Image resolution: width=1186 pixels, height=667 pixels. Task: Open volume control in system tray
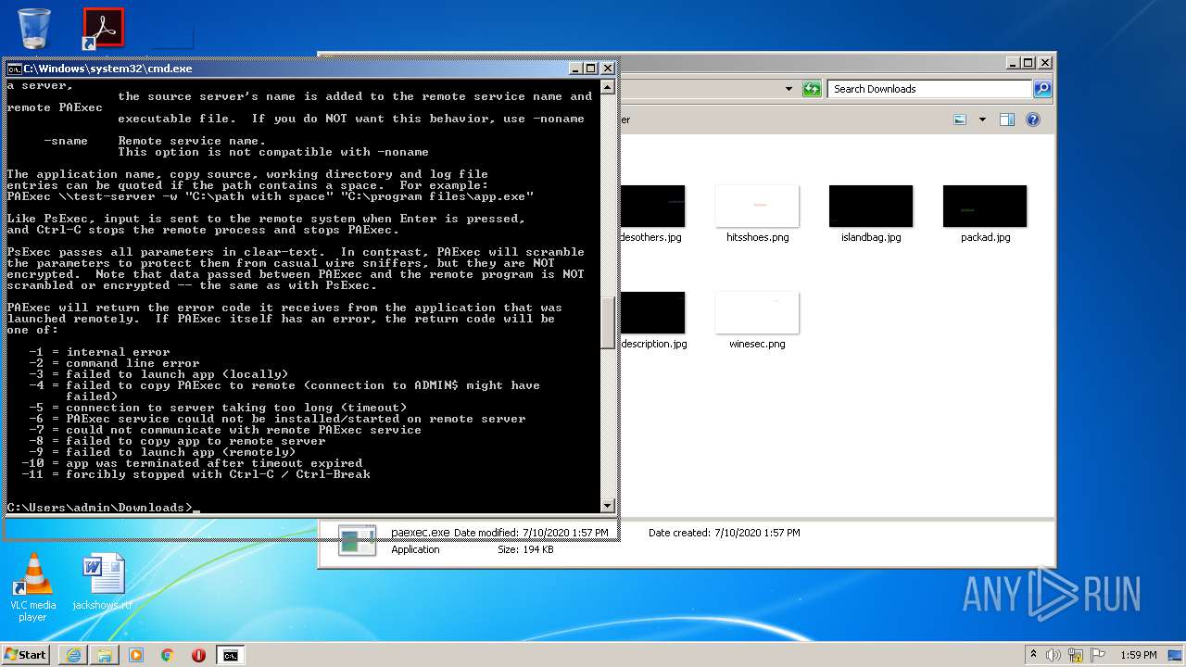pos(1054,654)
